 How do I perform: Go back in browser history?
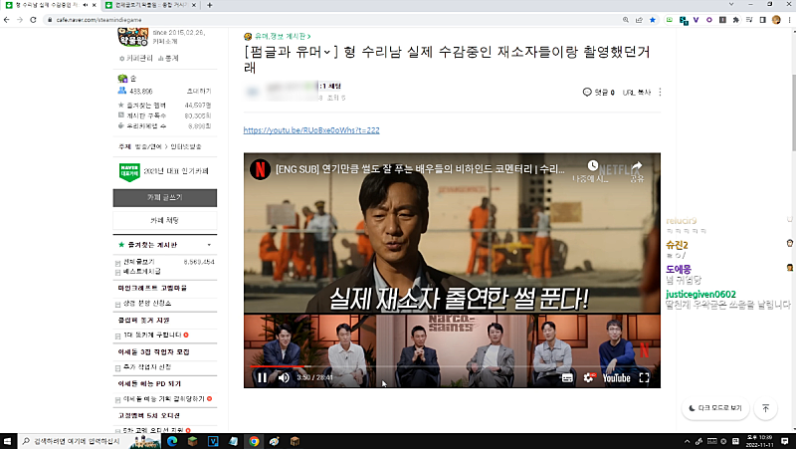[x=7, y=20]
